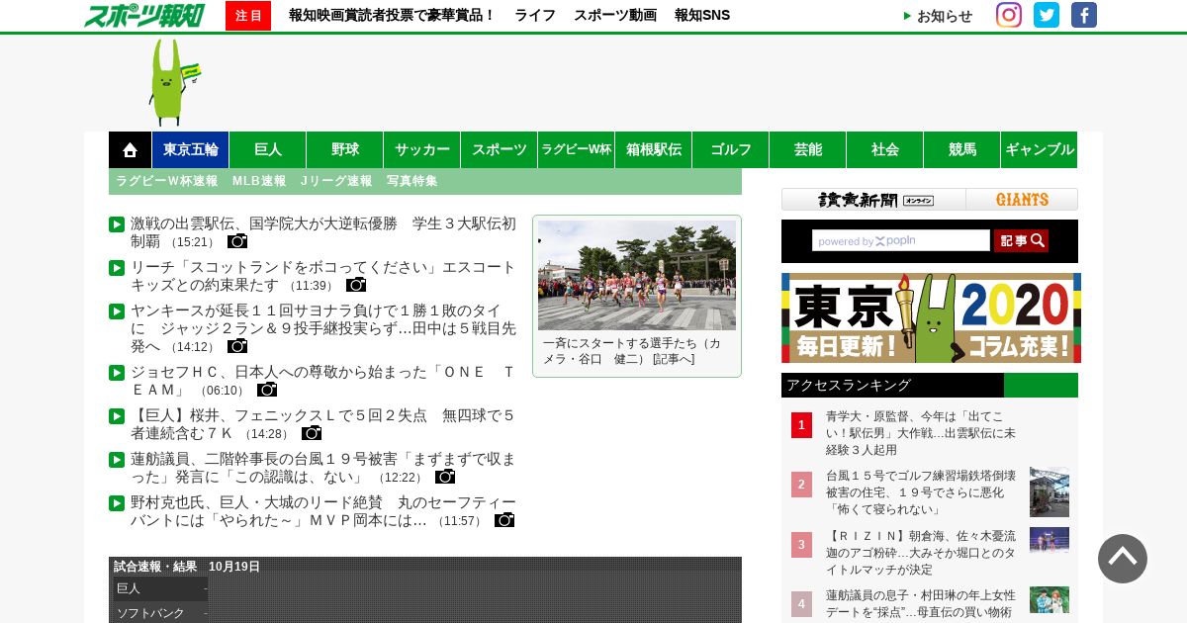
Task: Open the スポーツ動画 header link
Action: pyautogui.click(x=615, y=16)
